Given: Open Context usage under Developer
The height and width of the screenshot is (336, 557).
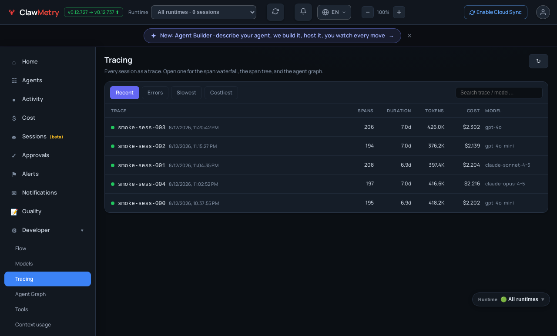Looking at the screenshot, I should point(48,325).
